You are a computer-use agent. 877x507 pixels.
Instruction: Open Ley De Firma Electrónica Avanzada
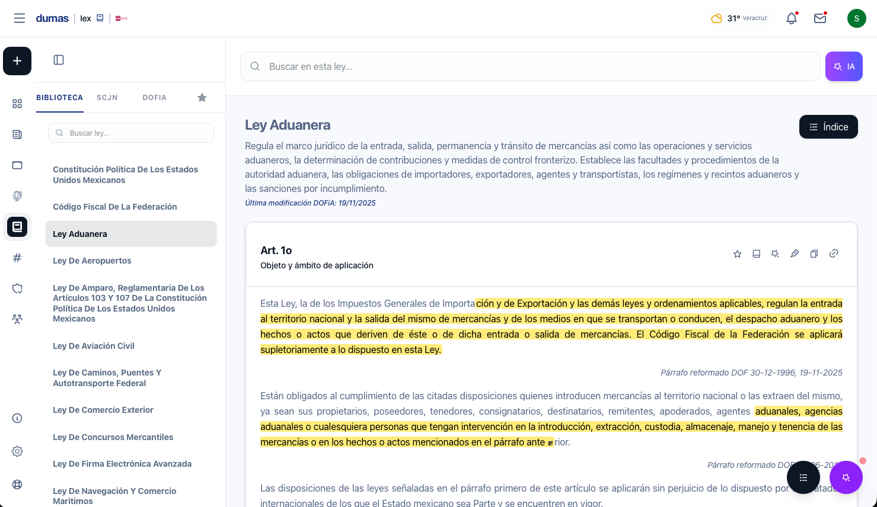[131, 464]
